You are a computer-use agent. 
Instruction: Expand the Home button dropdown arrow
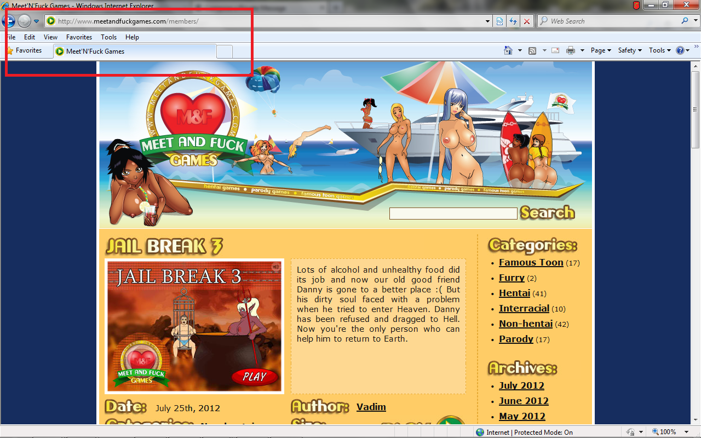tap(520, 50)
